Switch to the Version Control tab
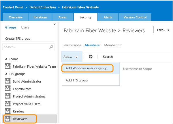The height and width of the screenshot is (124, 173). (135, 17)
